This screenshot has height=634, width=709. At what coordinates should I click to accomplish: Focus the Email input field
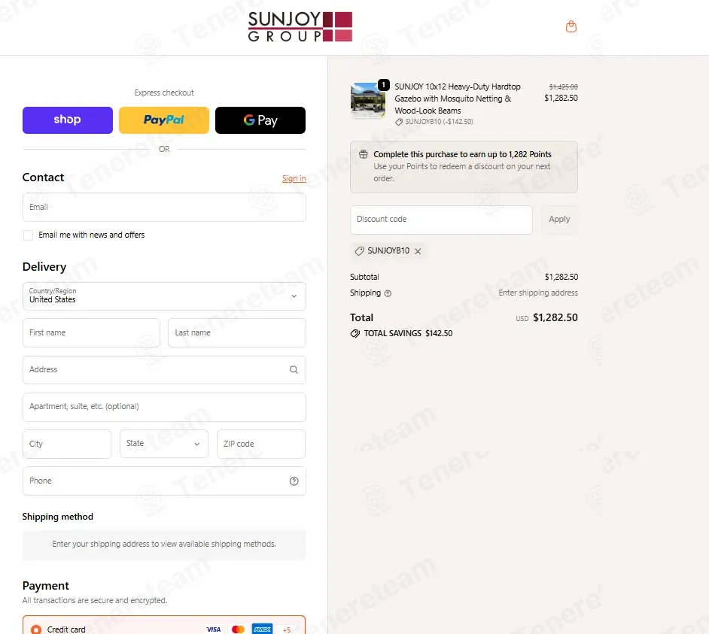coord(164,207)
